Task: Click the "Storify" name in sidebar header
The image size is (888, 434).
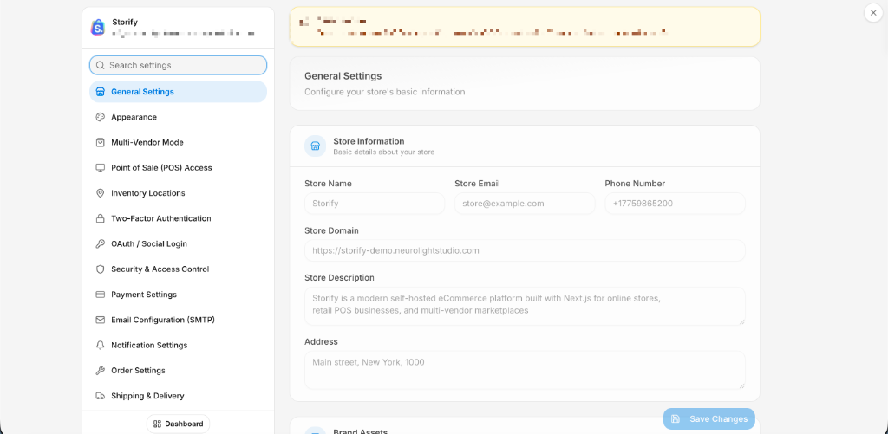Action: (x=125, y=22)
